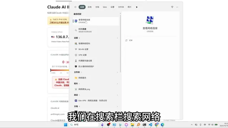This screenshot has width=228, height=128.
Task: Go back with the search panel arrow
Action: tap(76, 7)
